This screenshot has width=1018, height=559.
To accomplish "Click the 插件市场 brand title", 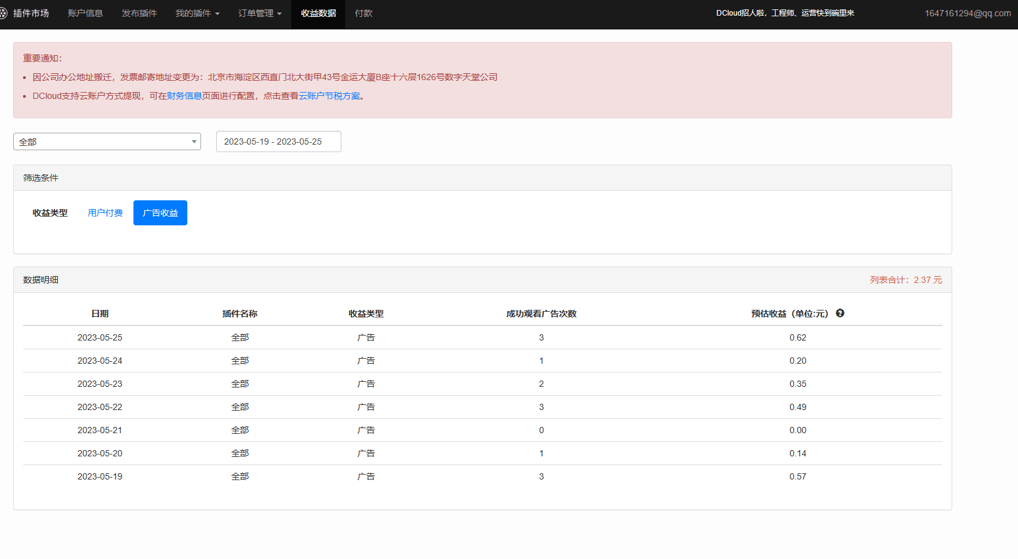I will [31, 13].
